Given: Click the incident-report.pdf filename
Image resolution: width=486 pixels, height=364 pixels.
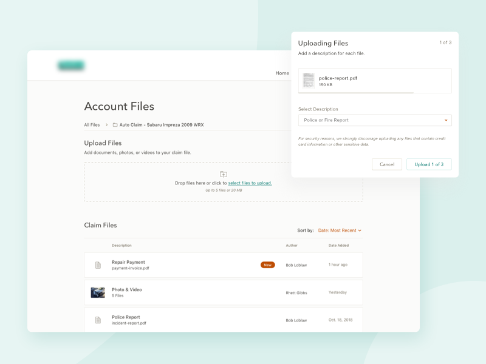Looking at the screenshot, I should point(129,323).
